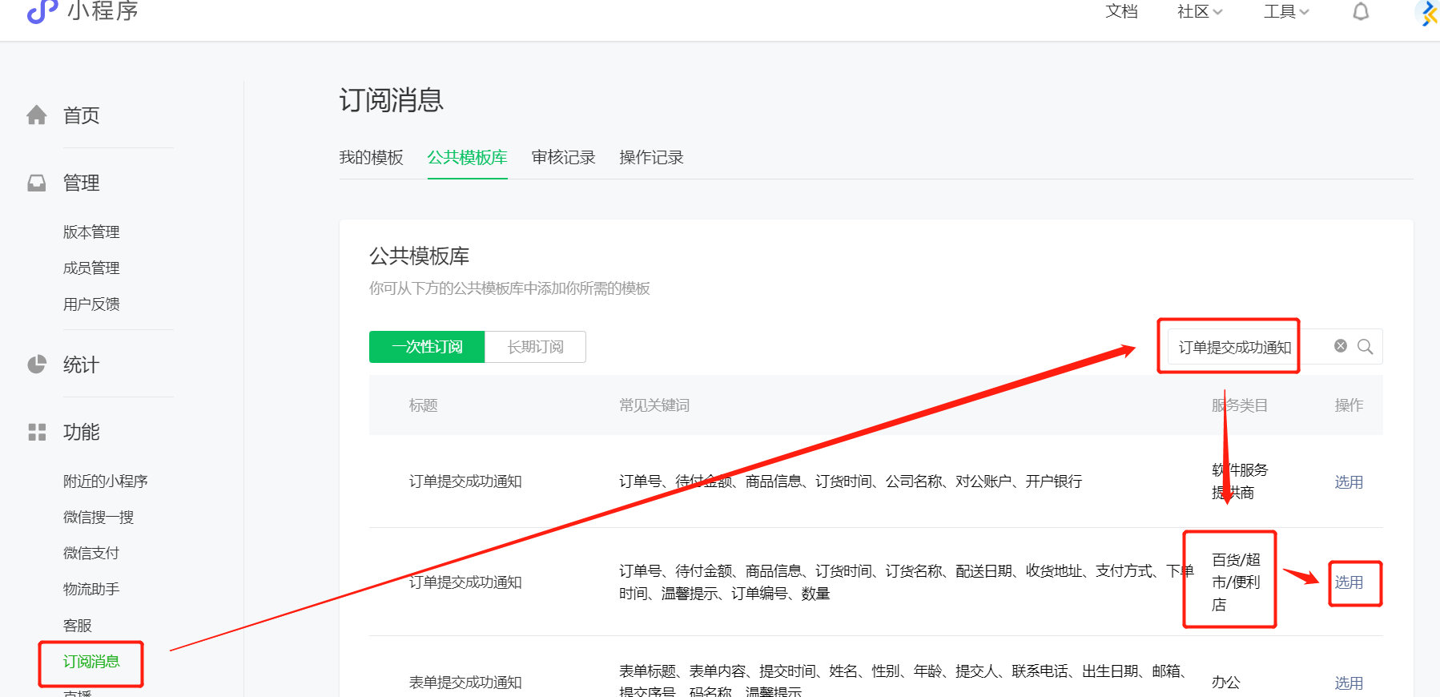Viewport: 1440px width, 697px height.
Task: Open 用户反馈 in the sidebar
Action: 91,304
